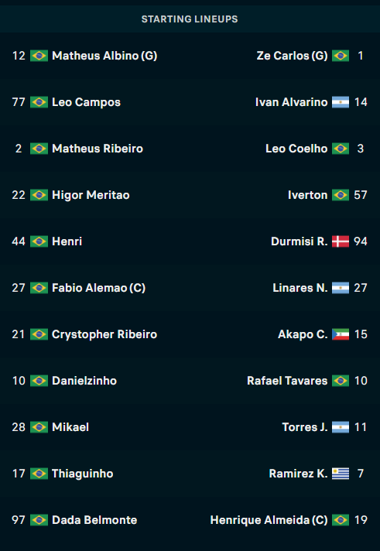Select player Higor Meritao
This screenshot has height=551, width=380.
pyautogui.click(x=91, y=195)
